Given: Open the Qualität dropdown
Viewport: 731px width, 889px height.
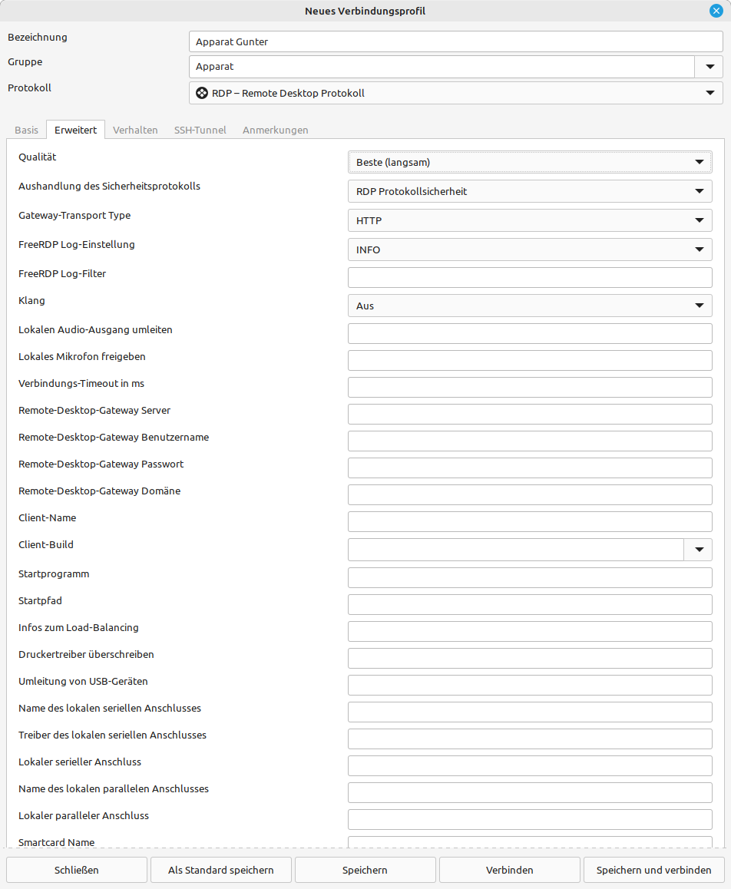Looking at the screenshot, I should (530, 162).
